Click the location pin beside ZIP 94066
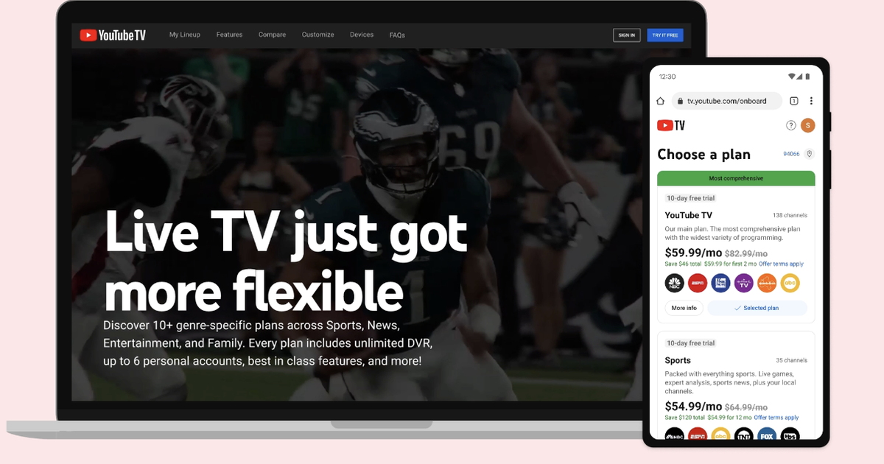Screen dimensions: 884x464 (808, 154)
